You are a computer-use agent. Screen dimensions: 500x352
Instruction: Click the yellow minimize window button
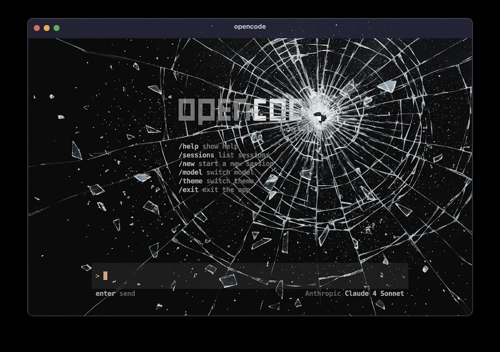(46, 28)
